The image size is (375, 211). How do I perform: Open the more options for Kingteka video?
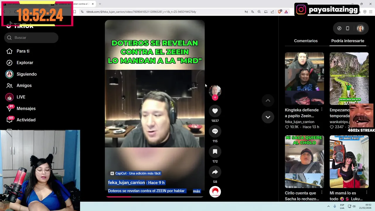click(322, 109)
